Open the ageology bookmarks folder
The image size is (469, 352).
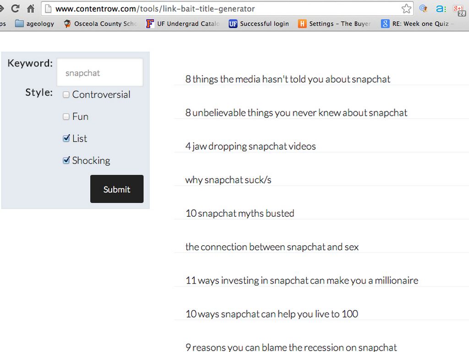35,24
